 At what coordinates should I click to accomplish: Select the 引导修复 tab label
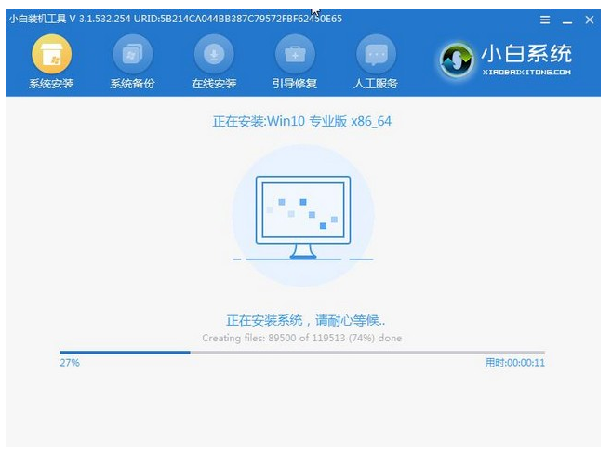(295, 83)
